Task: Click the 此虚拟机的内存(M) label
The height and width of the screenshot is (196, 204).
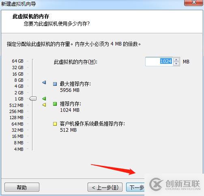Action: click(x=75, y=62)
